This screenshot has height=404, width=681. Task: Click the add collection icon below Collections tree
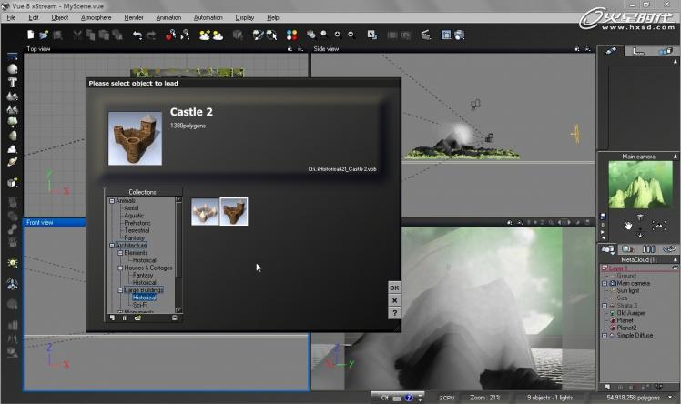(137, 318)
